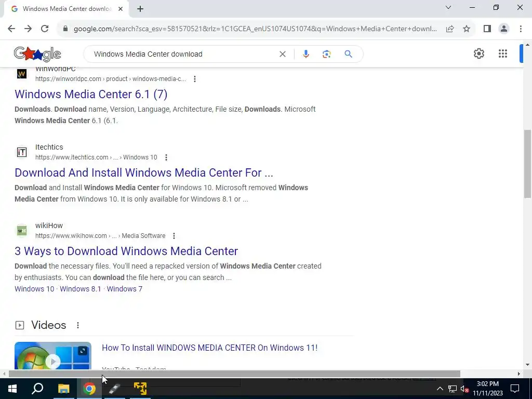The height and width of the screenshot is (399, 532).
Task: Select the Windows Media Center tab
Action: (67, 9)
